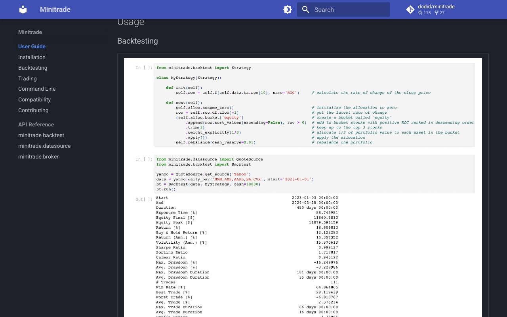Screen dimensions: 507x317
Task: Toggle the light/dark color mode icon
Action: click(288, 10)
